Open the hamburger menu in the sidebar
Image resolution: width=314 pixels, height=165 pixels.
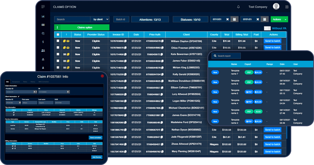coord(43,7)
